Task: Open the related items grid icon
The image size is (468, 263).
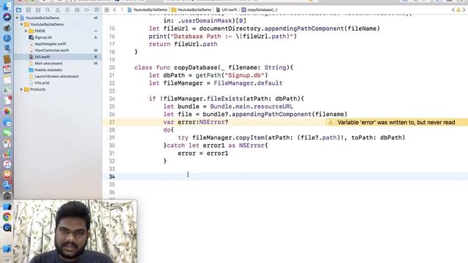Action: (107, 9)
